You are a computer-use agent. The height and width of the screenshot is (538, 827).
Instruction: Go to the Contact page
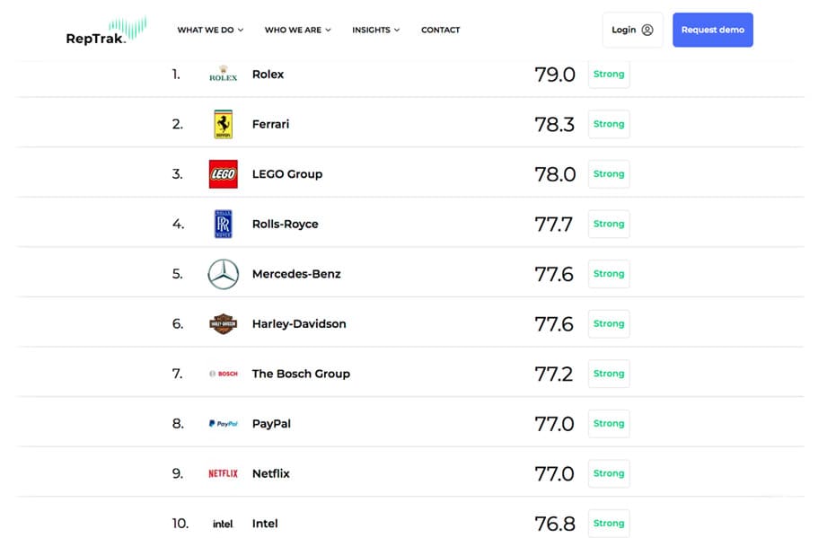coord(440,30)
